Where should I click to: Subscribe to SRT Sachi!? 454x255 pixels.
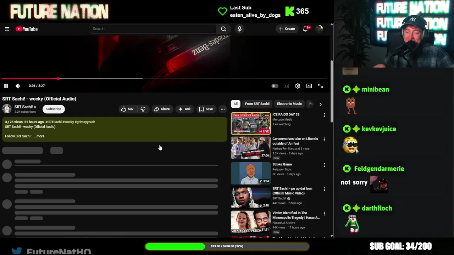click(x=54, y=109)
